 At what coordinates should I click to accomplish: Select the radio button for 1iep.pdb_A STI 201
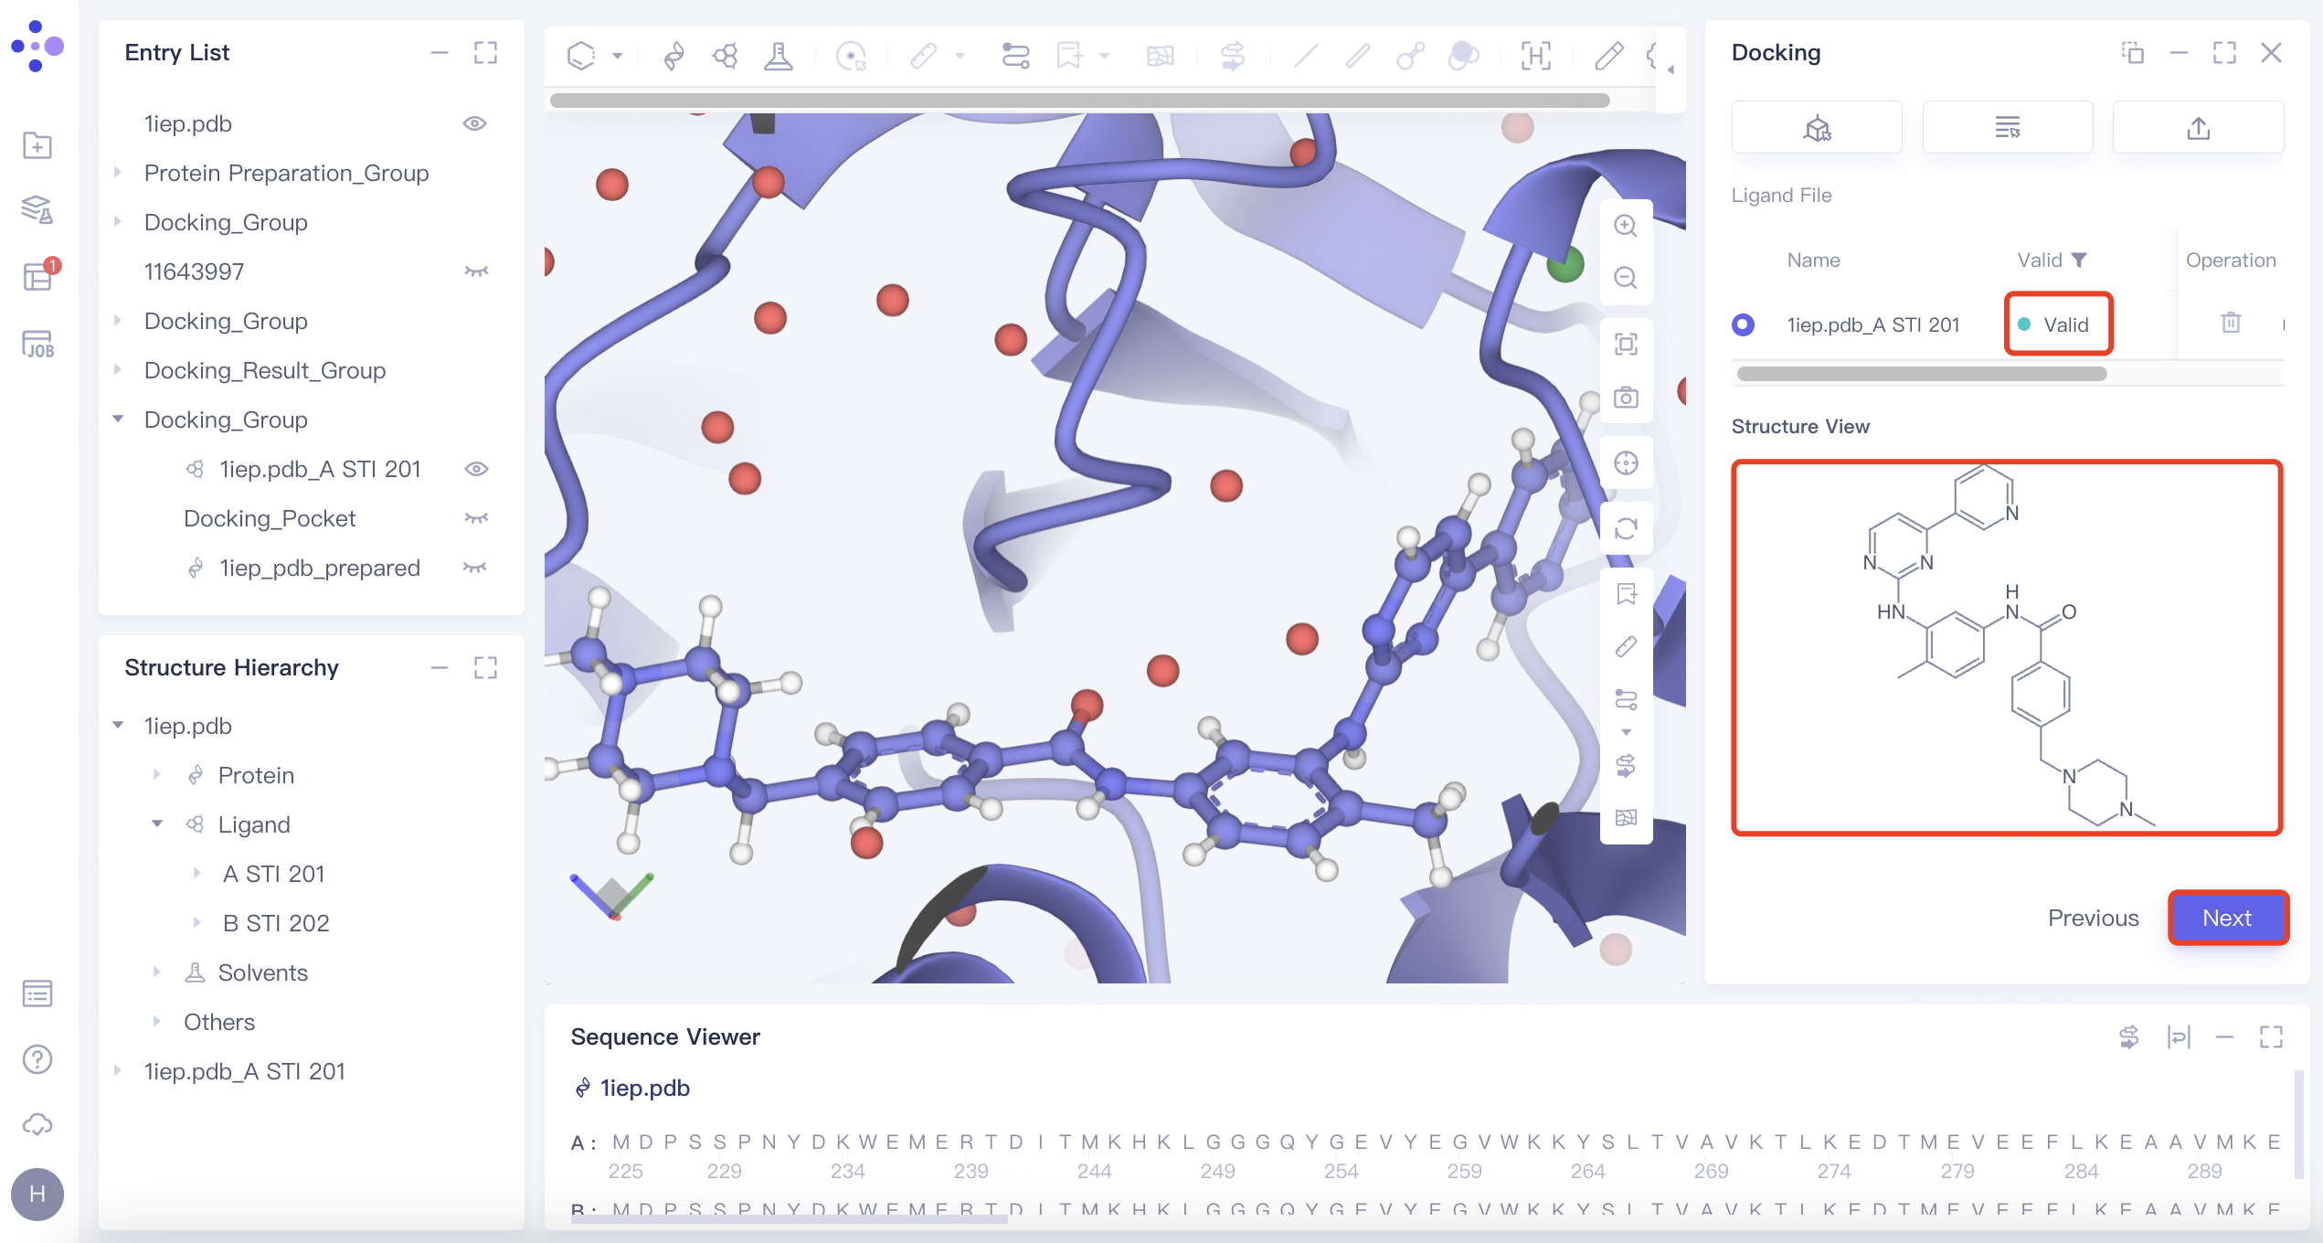[x=1744, y=324]
